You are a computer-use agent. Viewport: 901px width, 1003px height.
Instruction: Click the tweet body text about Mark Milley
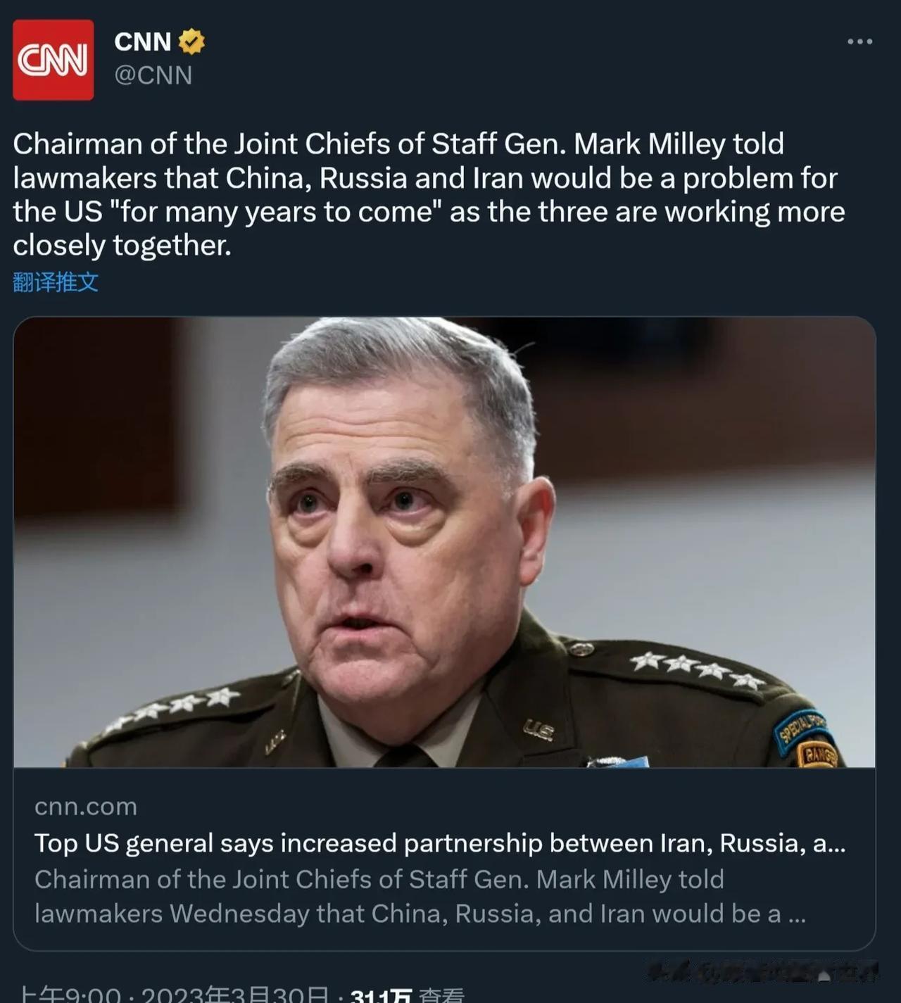point(429,194)
